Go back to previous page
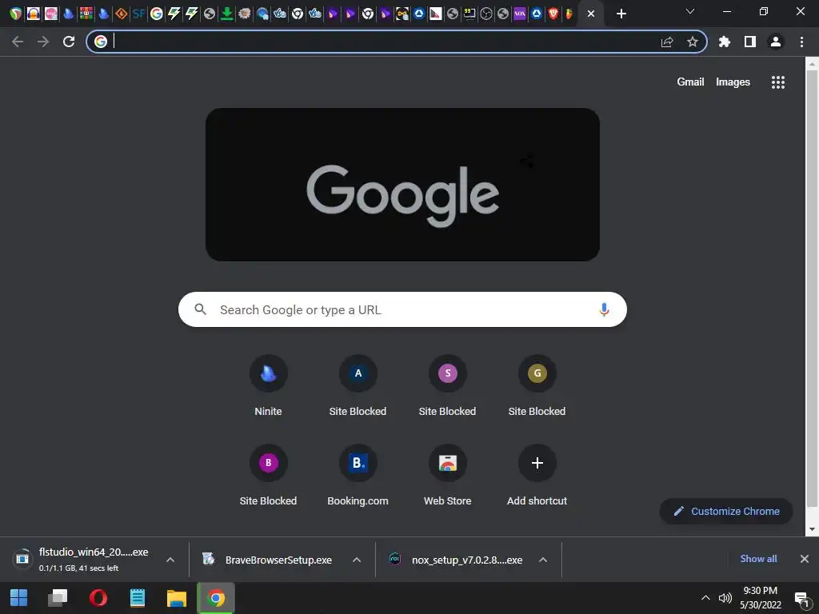 (x=18, y=42)
